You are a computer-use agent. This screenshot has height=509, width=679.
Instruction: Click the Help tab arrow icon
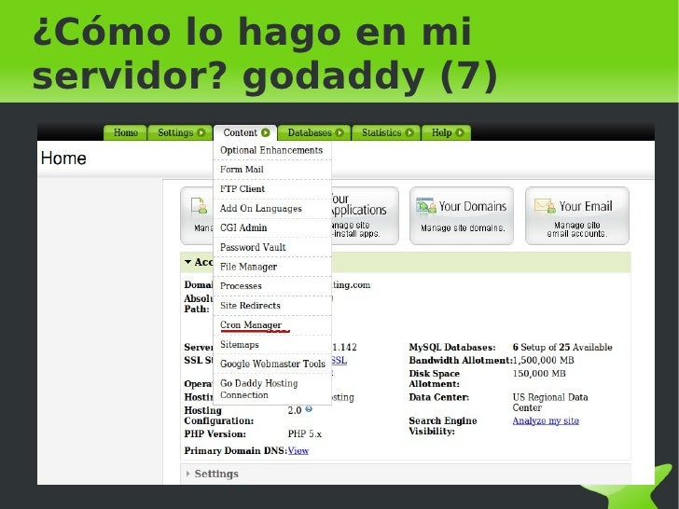460,133
